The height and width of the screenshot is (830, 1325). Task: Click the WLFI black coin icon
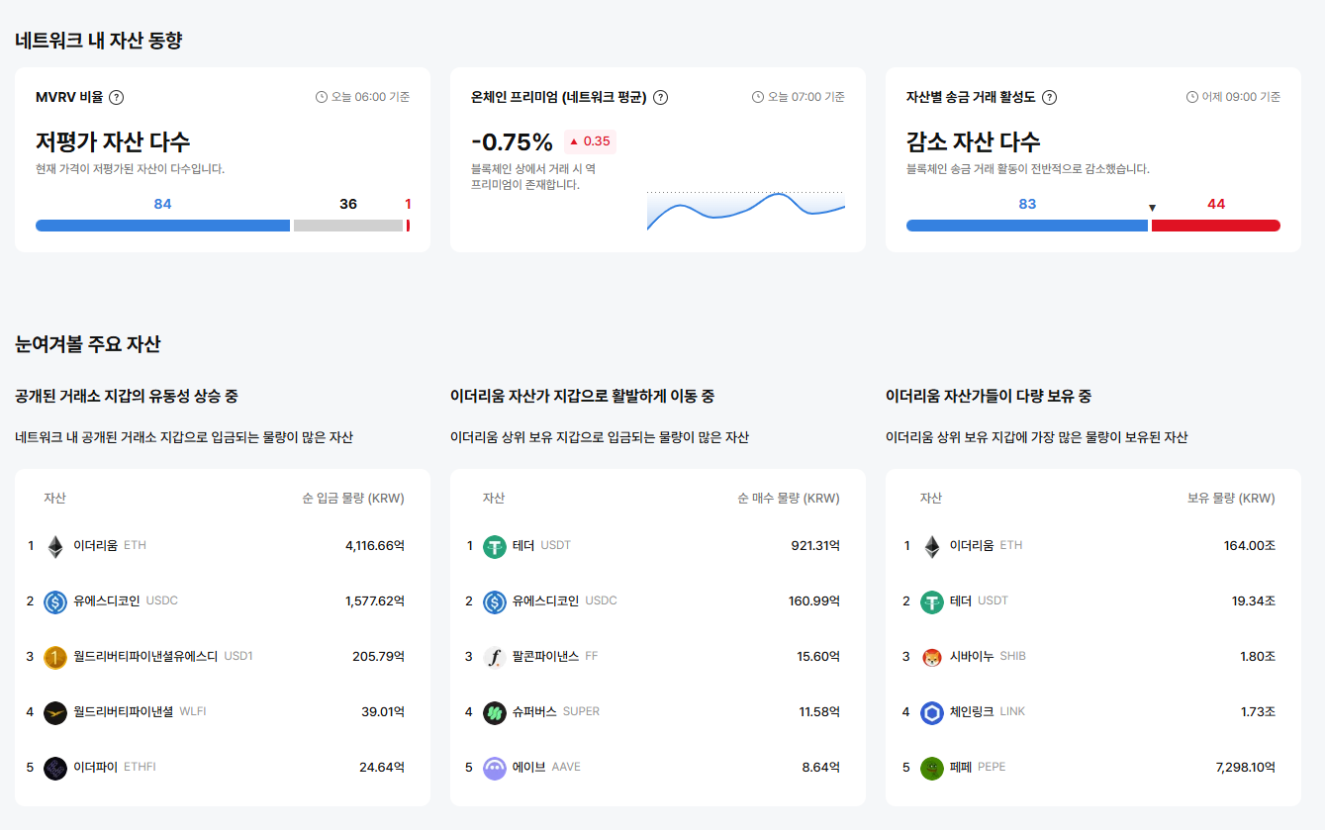click(54, 711)
